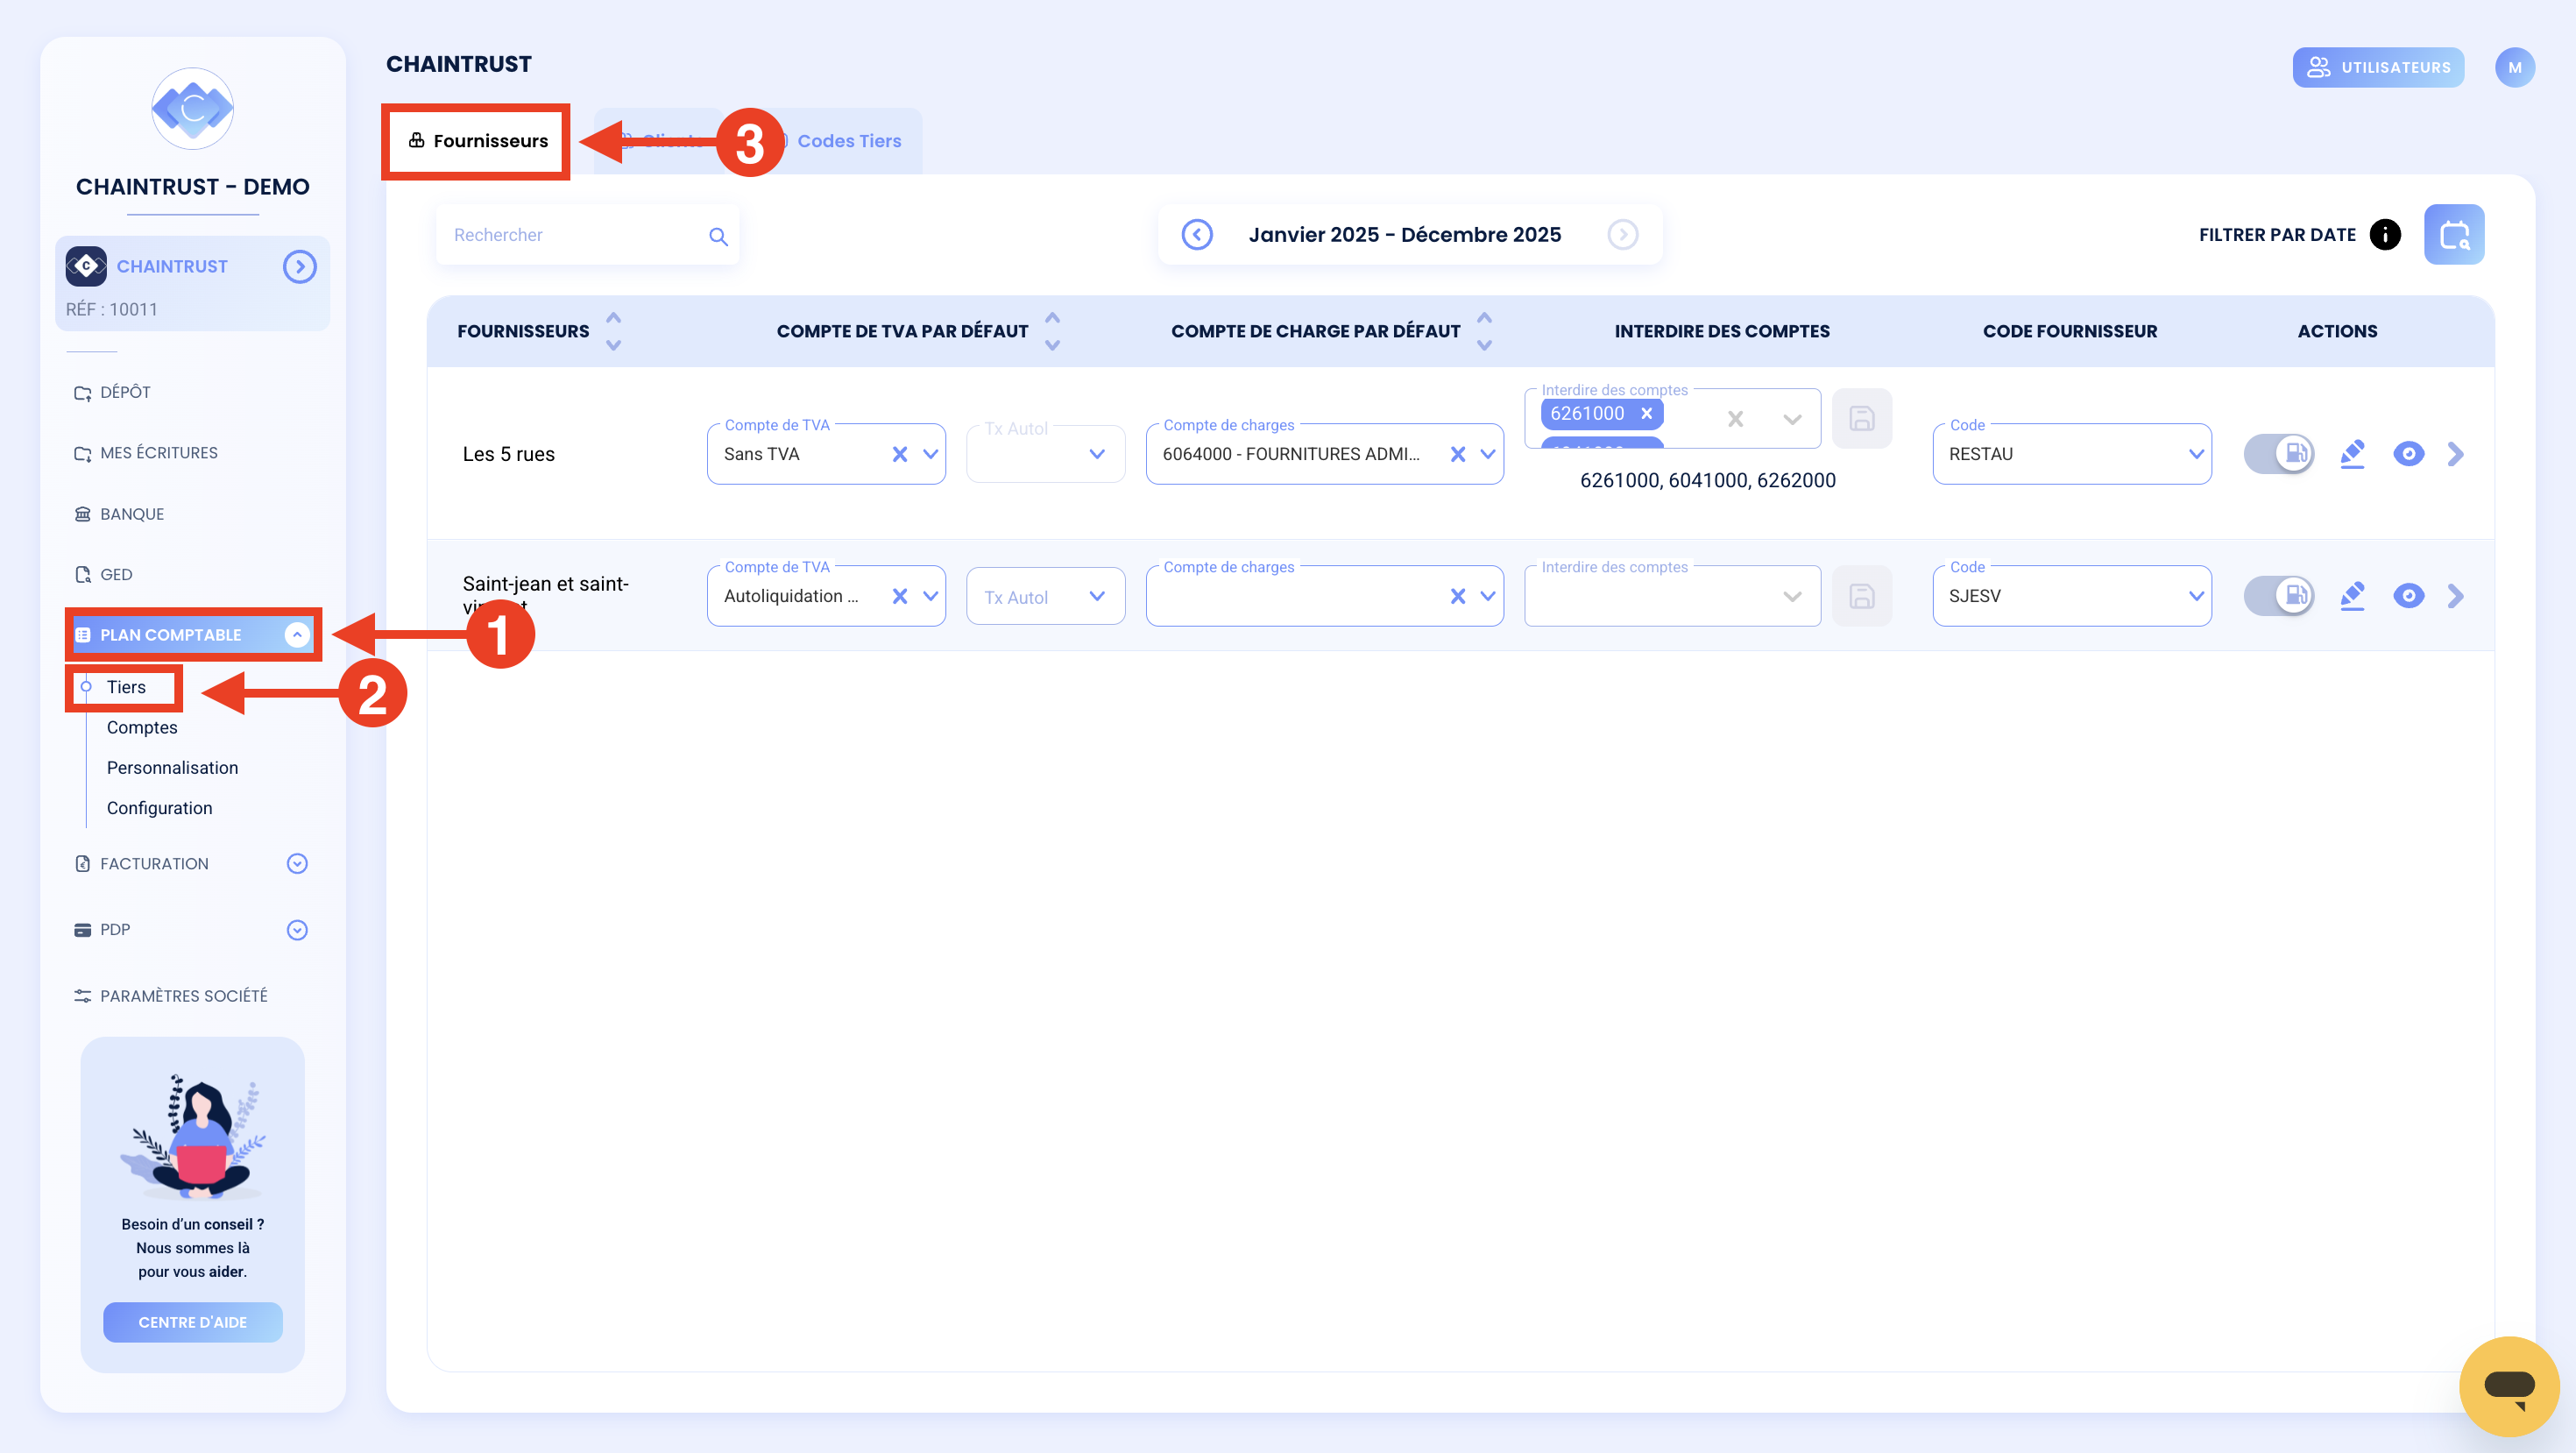Edit supplier Les 5 rues
2576x1453 pixels.
coord(2352,454)
